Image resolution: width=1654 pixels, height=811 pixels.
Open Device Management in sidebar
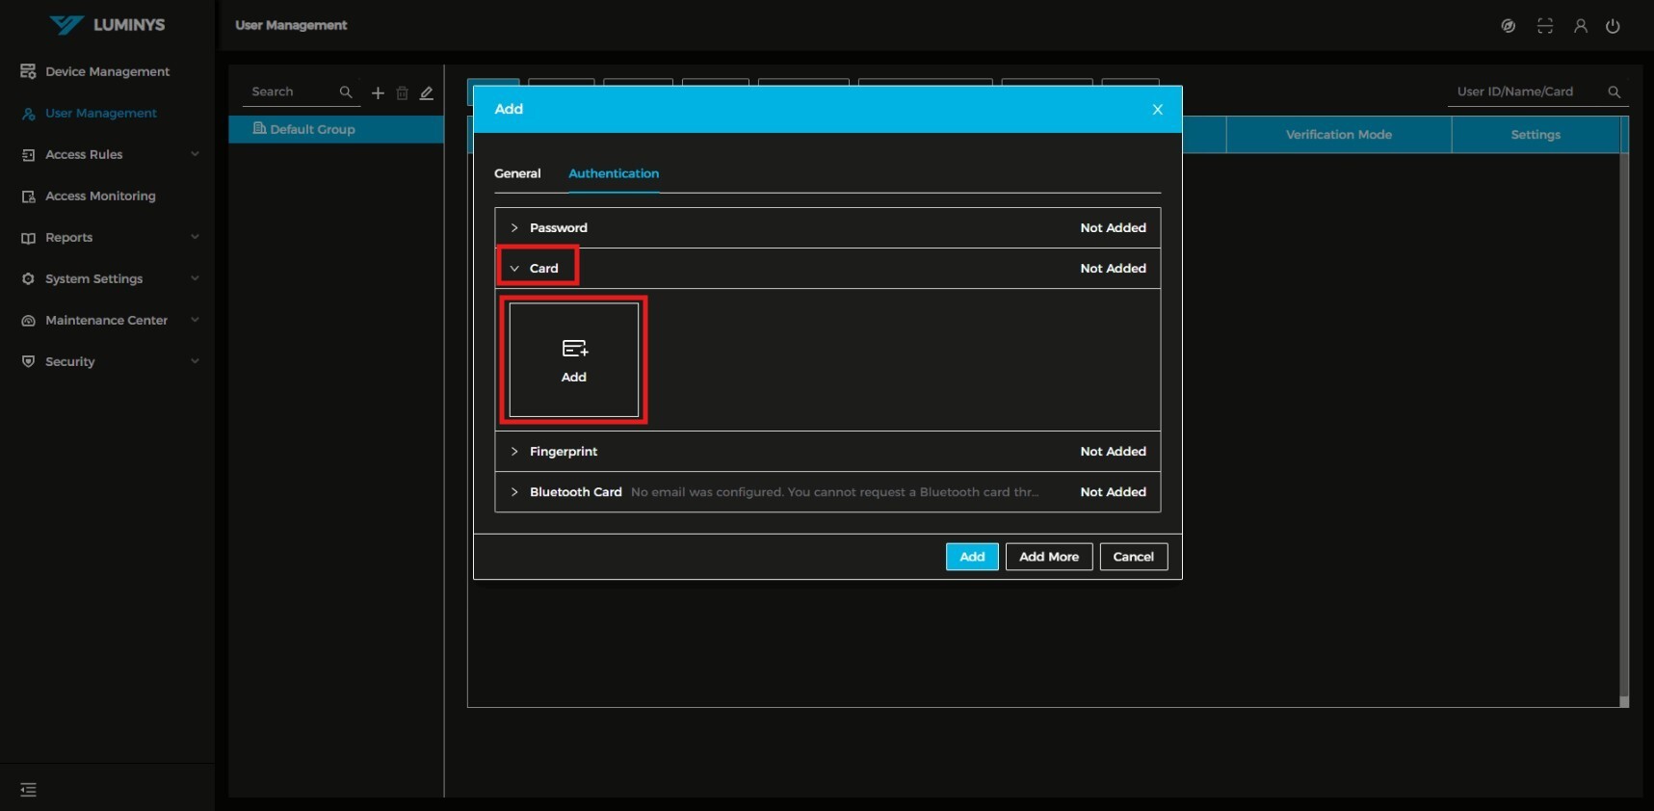(x=107, y=71)
